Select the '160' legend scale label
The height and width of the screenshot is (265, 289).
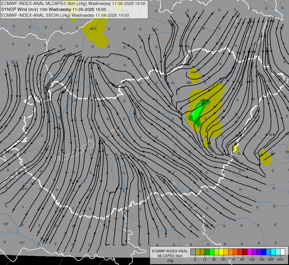[x=261, y=259]
